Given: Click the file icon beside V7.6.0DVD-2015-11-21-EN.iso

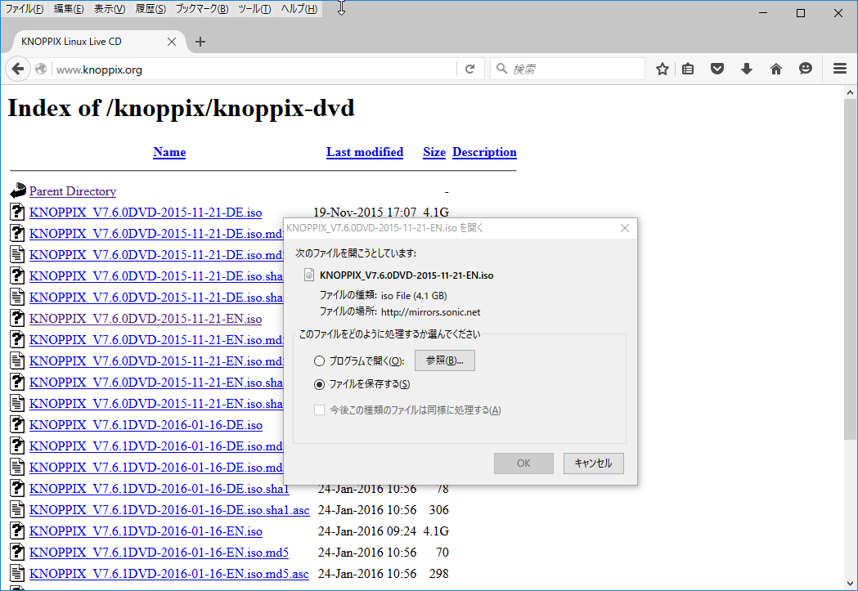Looking at the screenshot, I should coord(17,318).
